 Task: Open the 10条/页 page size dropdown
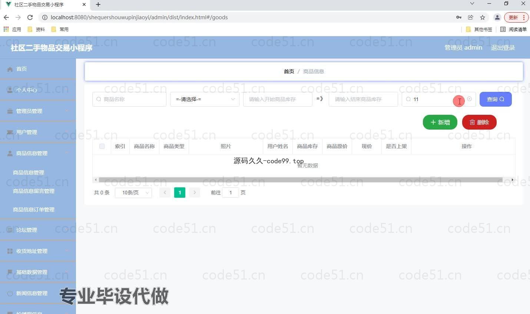tap(133, 193)
